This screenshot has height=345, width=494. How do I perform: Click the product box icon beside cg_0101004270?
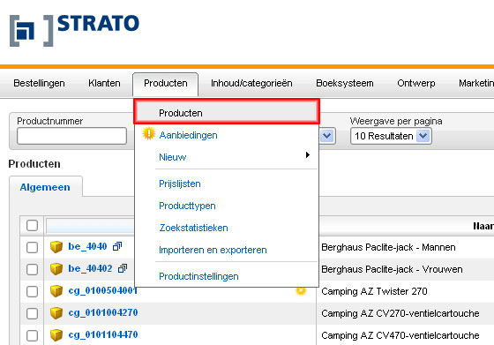(x=56, y=313)
